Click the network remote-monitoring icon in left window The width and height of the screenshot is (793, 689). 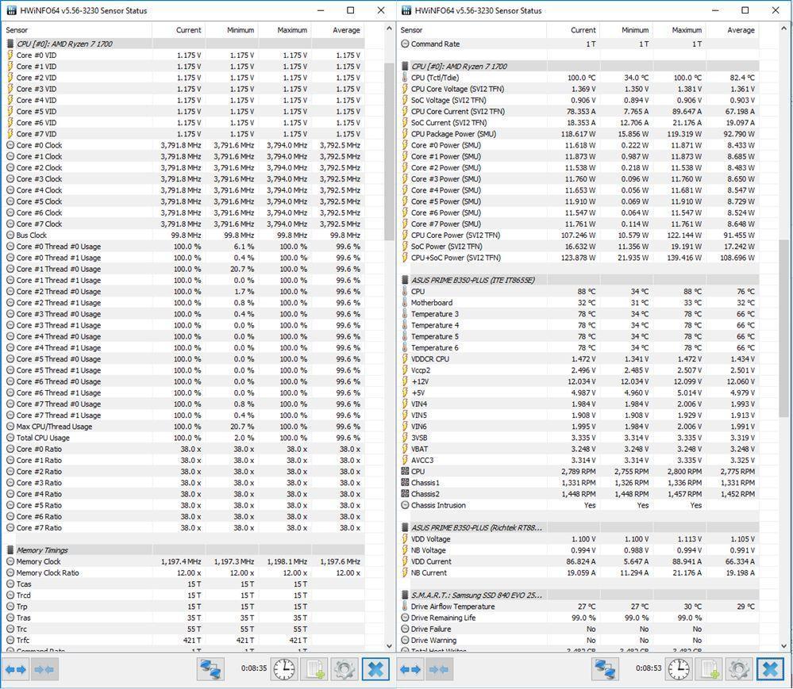(x=210, y=669)
